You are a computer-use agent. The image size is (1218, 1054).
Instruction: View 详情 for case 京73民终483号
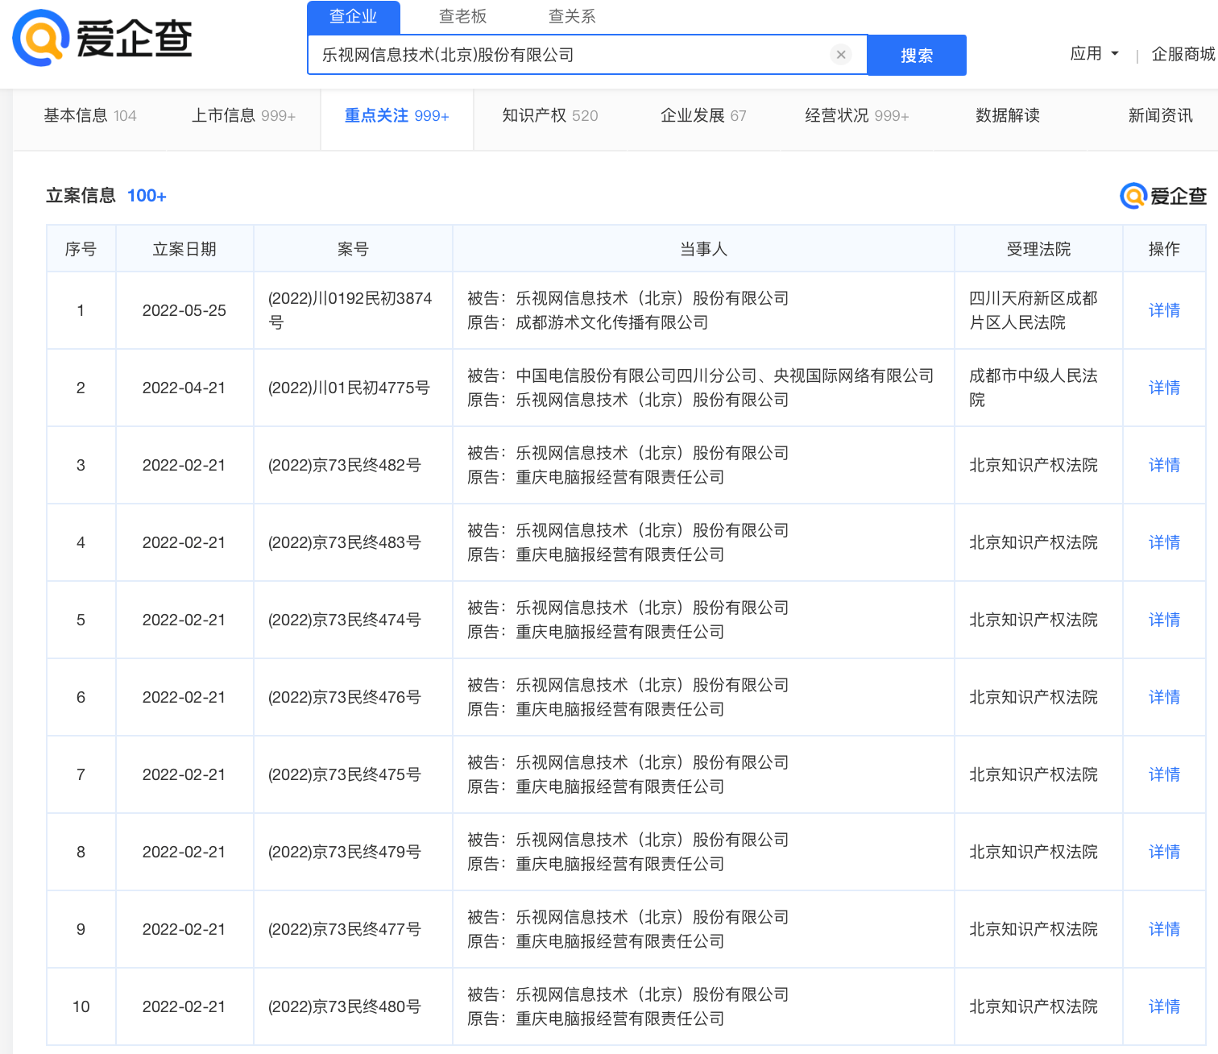tap(1164, 543)
